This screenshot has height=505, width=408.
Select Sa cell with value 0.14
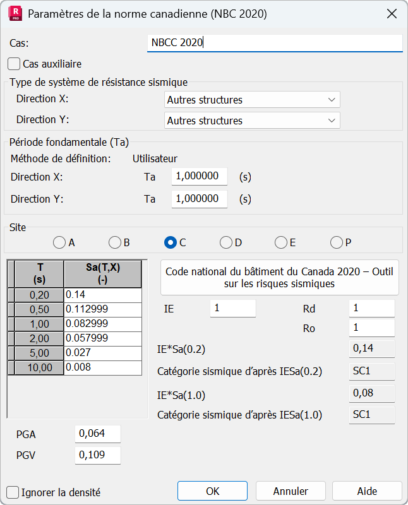(x=103, y=295)
